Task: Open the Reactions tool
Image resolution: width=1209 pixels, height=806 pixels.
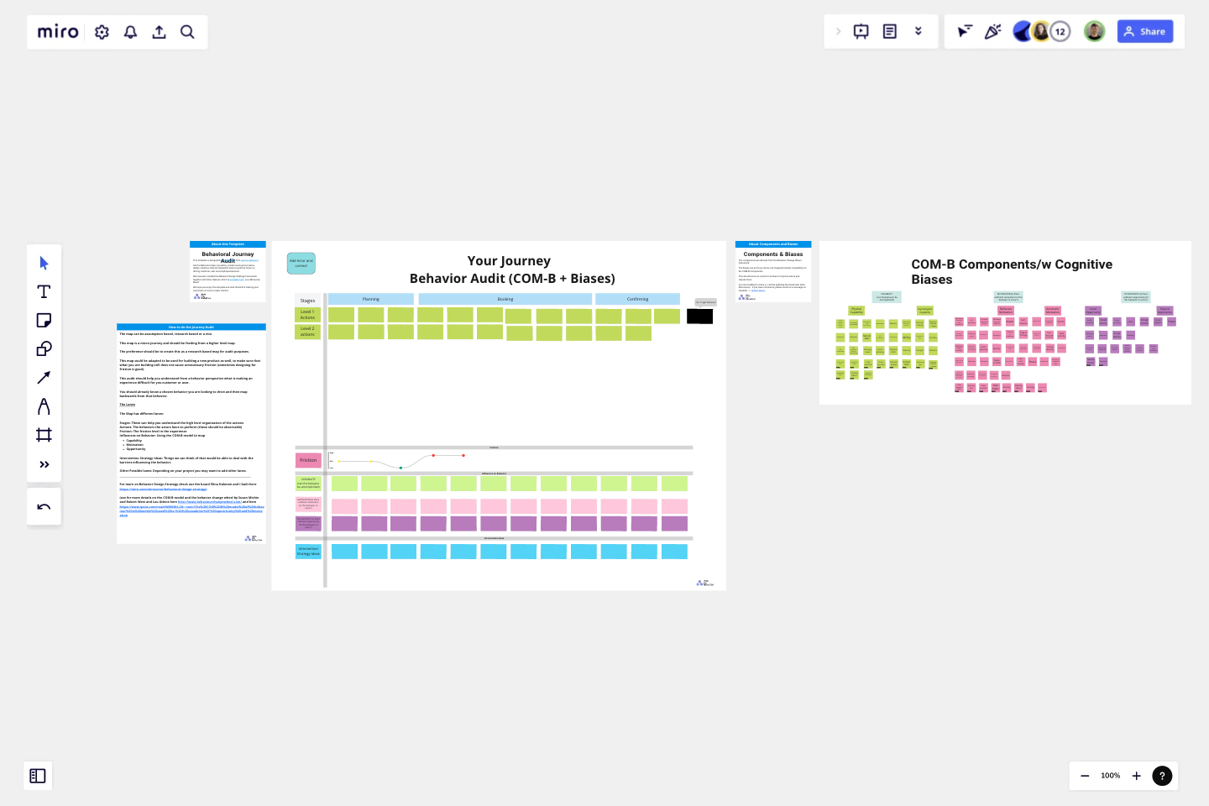Action: pyautogui.click(x=993, y=31)
